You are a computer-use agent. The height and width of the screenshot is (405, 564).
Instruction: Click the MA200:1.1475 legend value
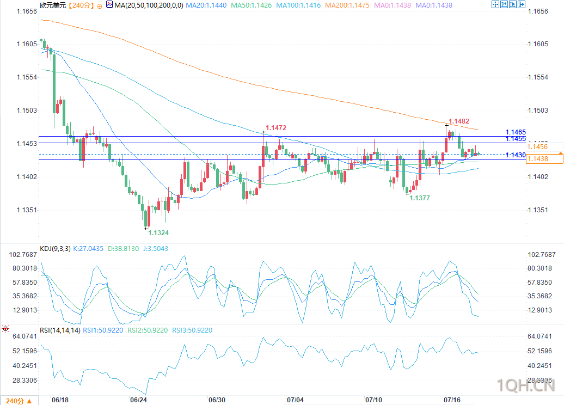(347, 5)
